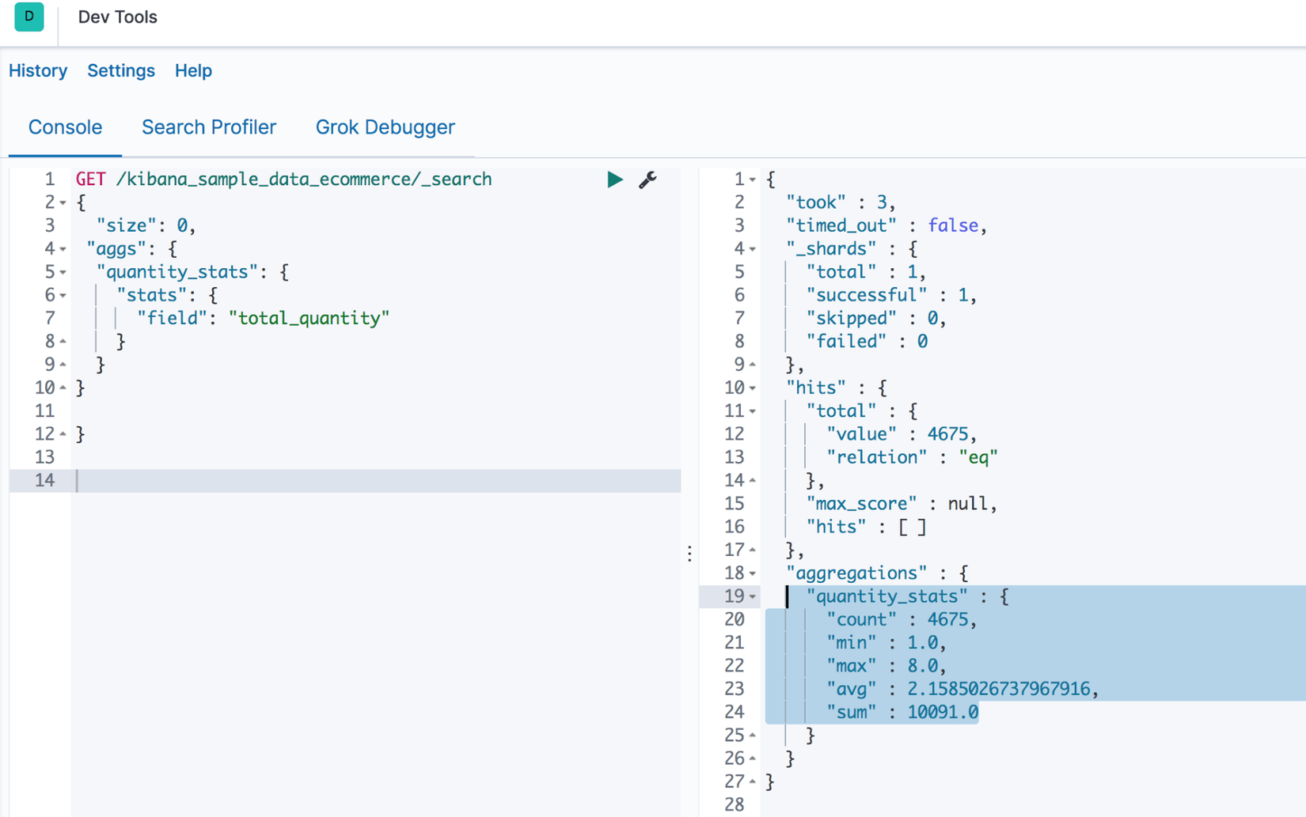Switch to the Search Profiler tab

tap(209, 127)
